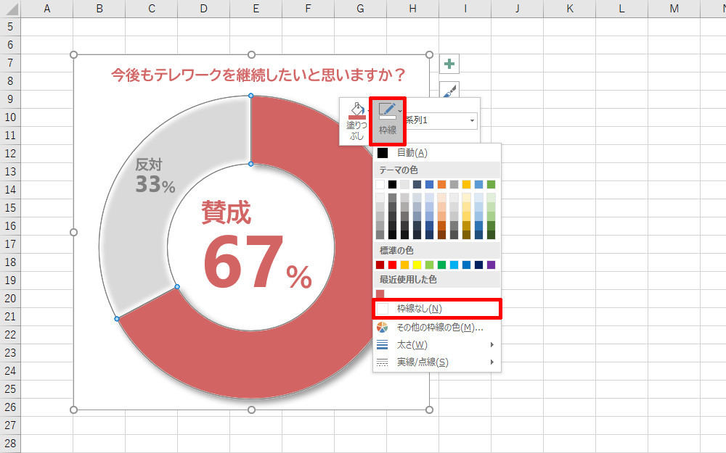Select the 賛成 text in donut center
This screenshot has height=453, width=726.
(x=227, y=212)
